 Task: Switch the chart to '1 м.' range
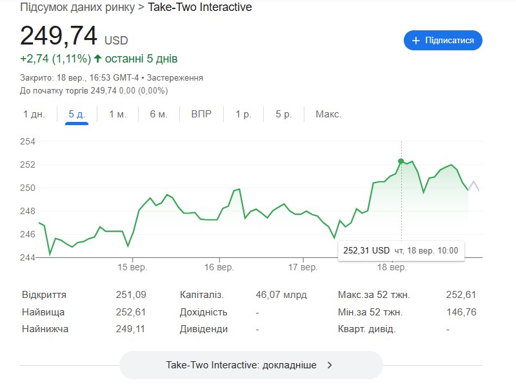(x=117, y=114)
